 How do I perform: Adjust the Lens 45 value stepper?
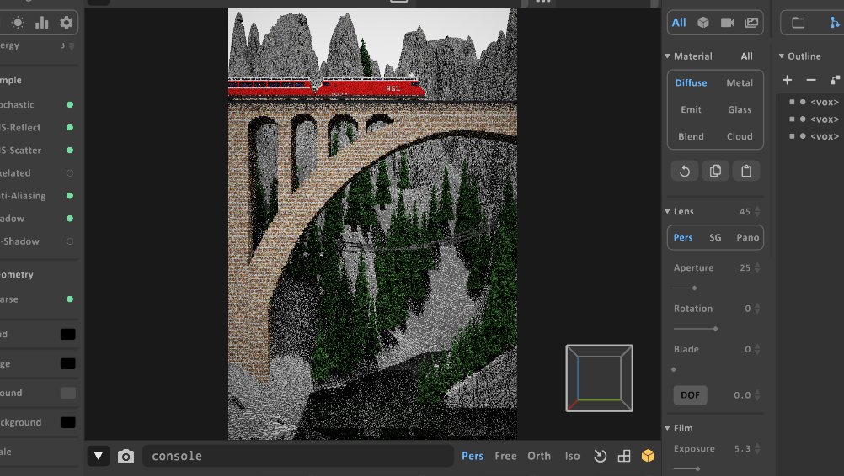(x=758, y=211)
